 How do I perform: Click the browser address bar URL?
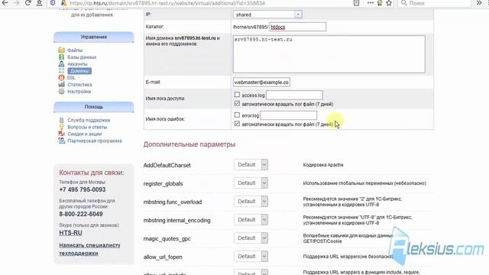(167, 3)
